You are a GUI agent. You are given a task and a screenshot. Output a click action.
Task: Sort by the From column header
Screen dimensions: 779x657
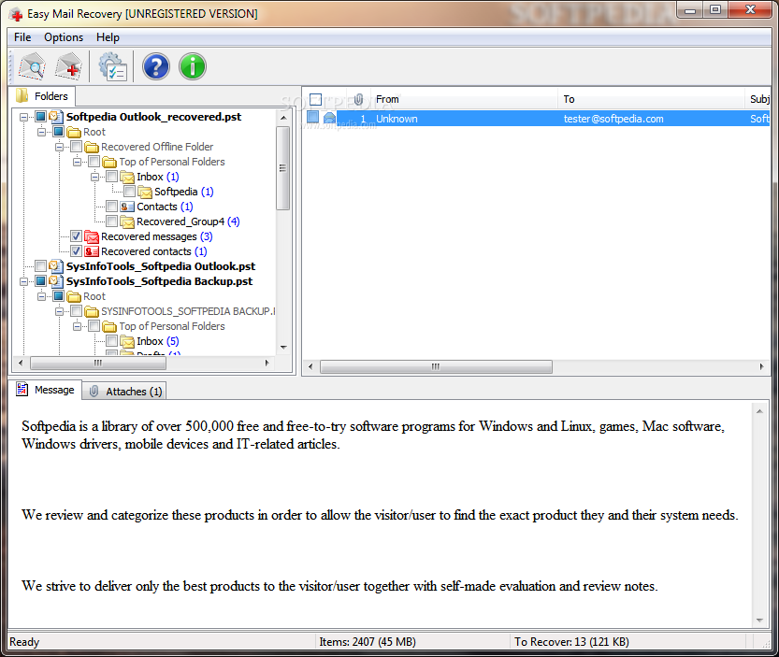click(465, 99)
